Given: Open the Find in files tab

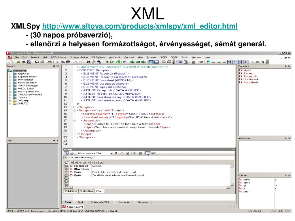Looking at the screenshot, I should (86, 191).
